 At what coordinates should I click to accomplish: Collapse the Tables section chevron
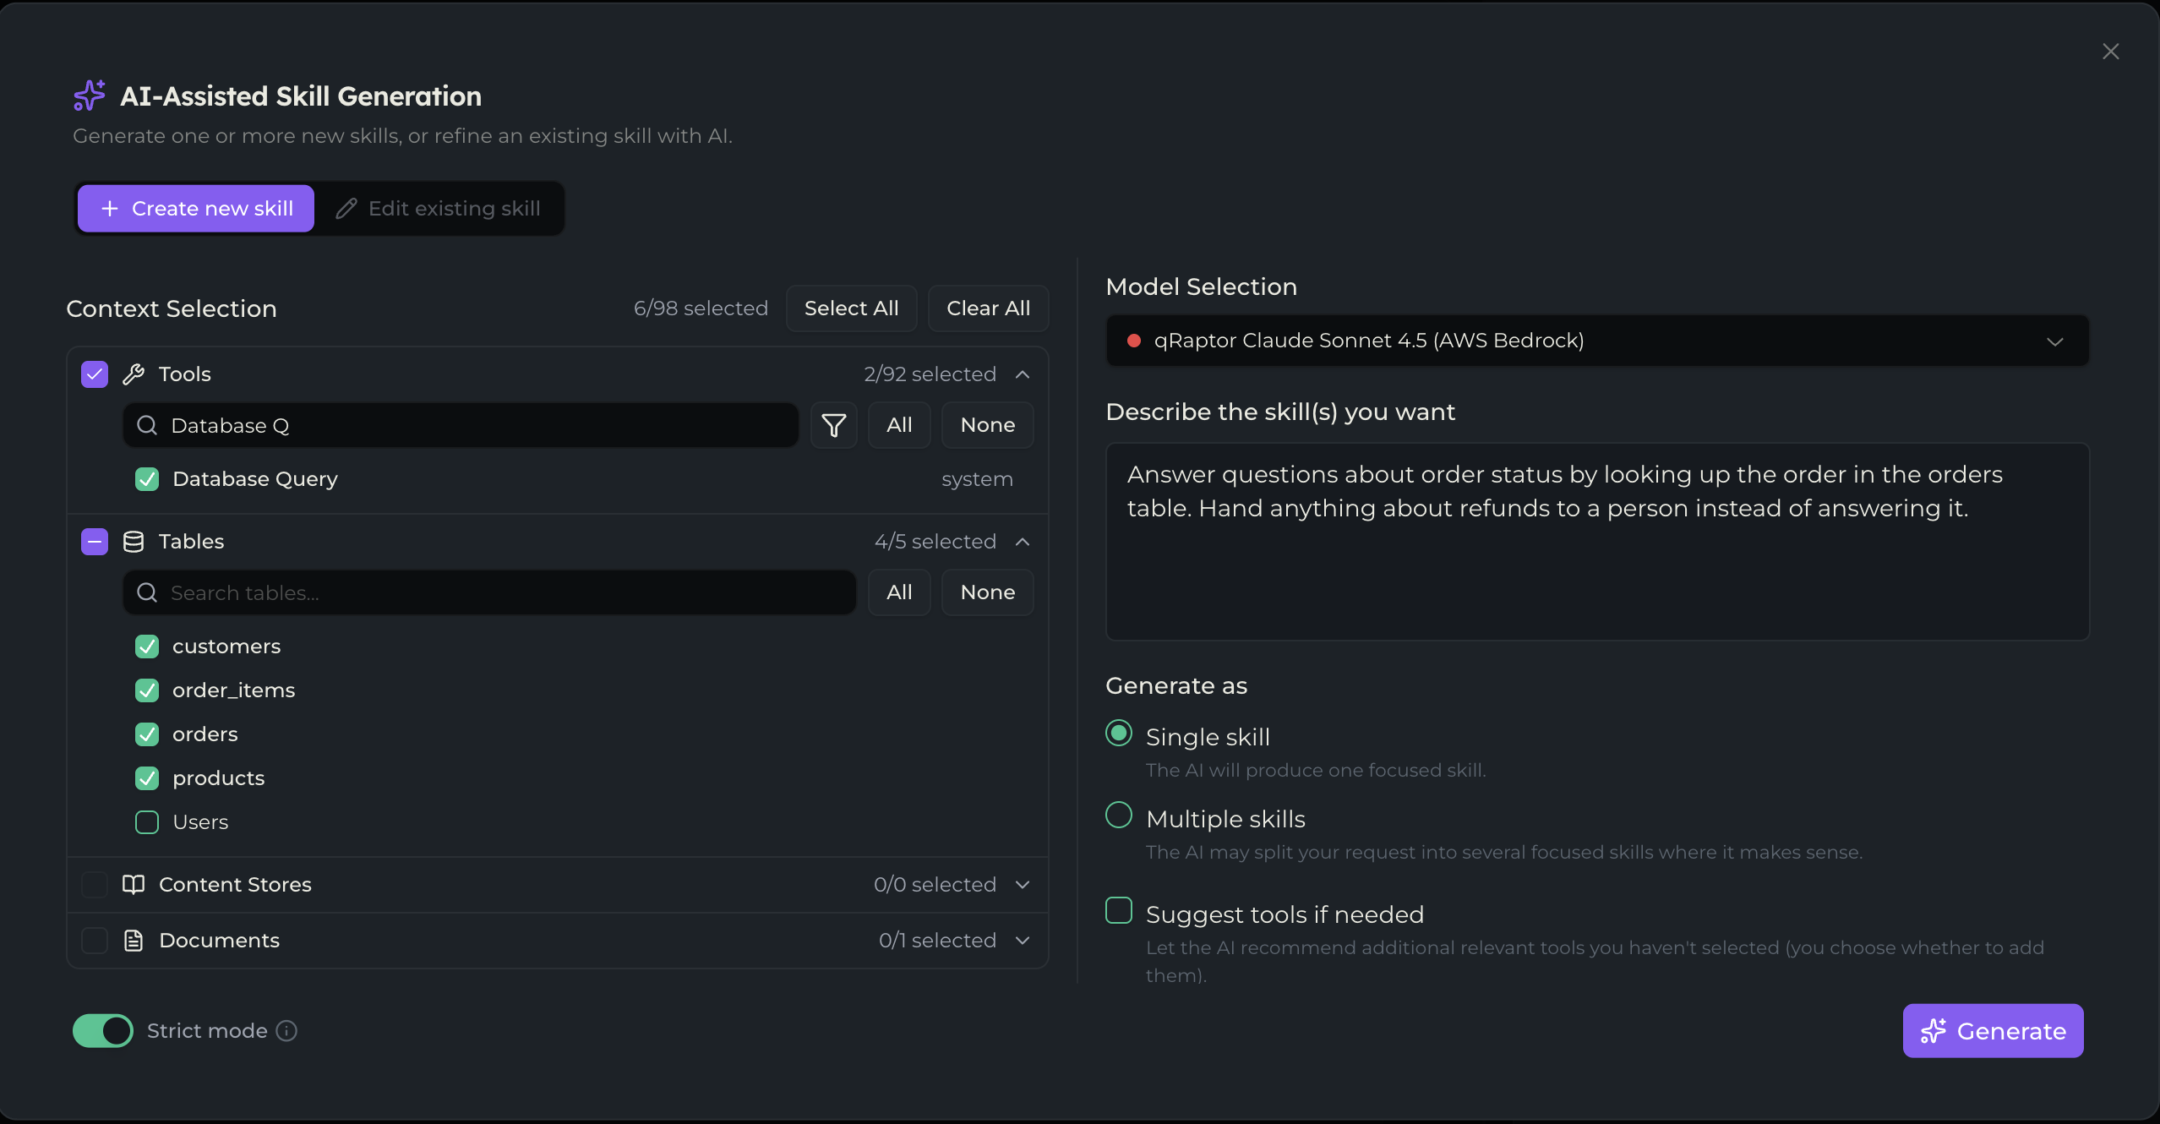click(x=1023, y=542)
